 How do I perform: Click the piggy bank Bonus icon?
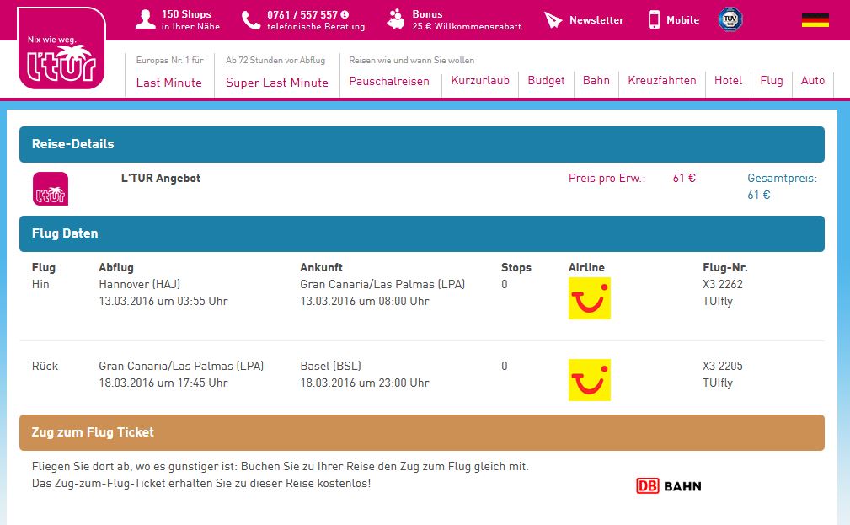pos(396,19)
